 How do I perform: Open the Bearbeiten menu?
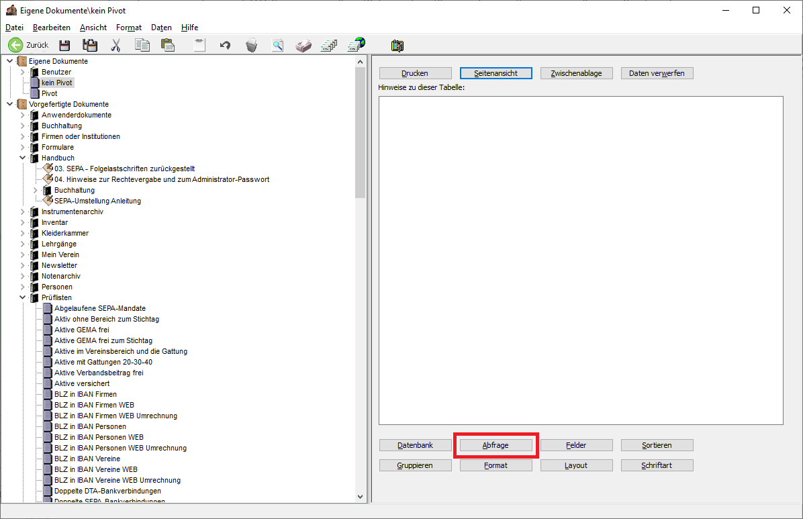[52, 28]
